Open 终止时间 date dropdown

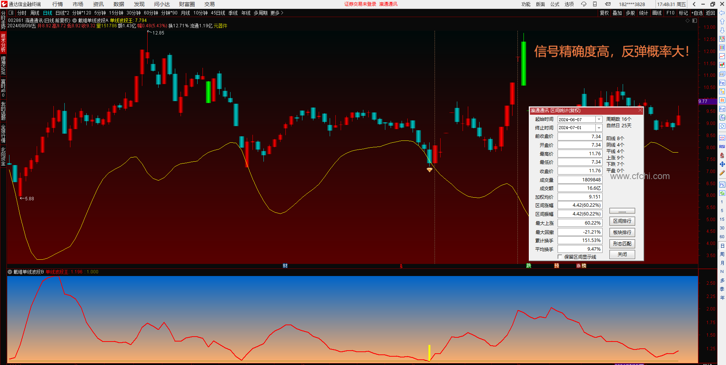(x=599, y=128)
